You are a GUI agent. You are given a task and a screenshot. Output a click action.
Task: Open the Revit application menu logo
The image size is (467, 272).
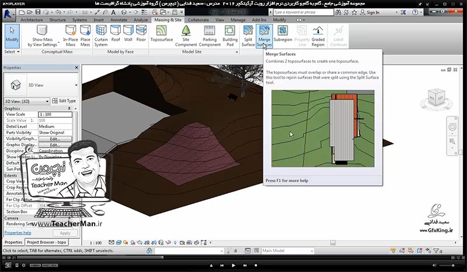click(8, 13)
